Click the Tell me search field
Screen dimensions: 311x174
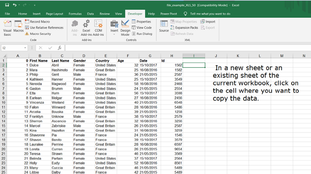(210, 14)
